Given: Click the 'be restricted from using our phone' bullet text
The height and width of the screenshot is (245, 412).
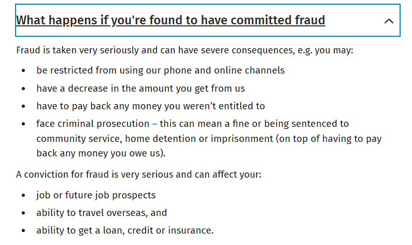Looking at the screenshot, I should [161, 70].
